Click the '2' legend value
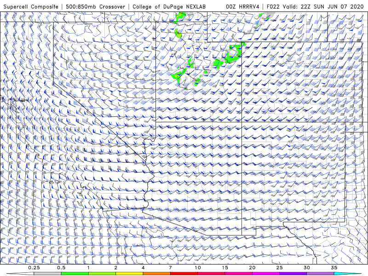 pos(116,268)
